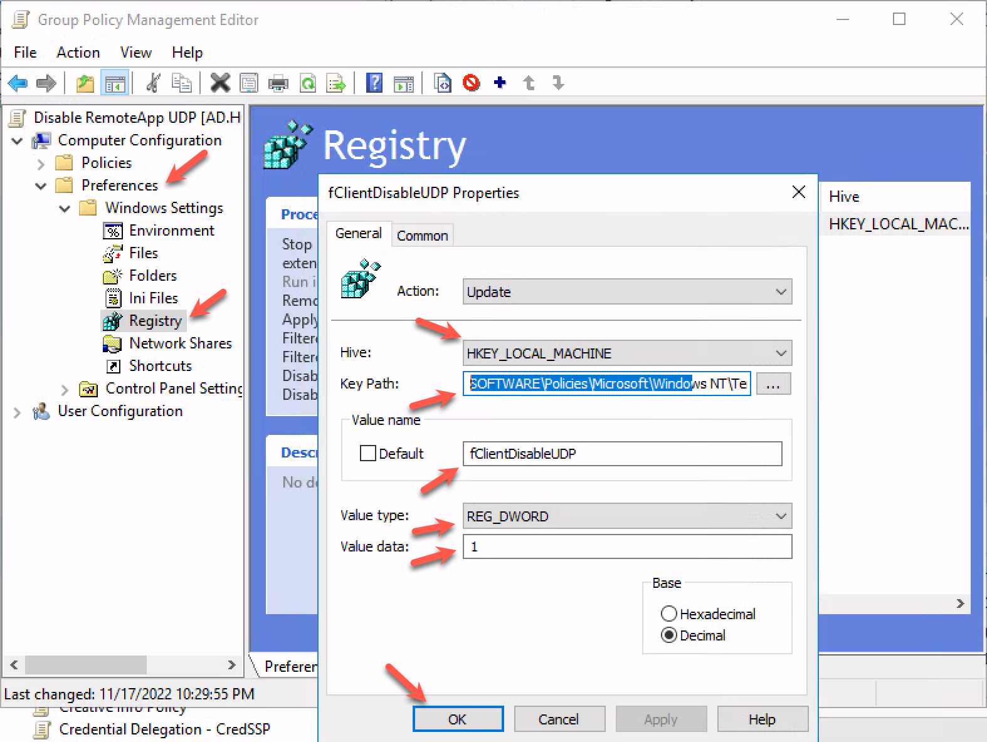Expand the Policies folder node
This screenshot has width=987, height=742.
[41, 164]
